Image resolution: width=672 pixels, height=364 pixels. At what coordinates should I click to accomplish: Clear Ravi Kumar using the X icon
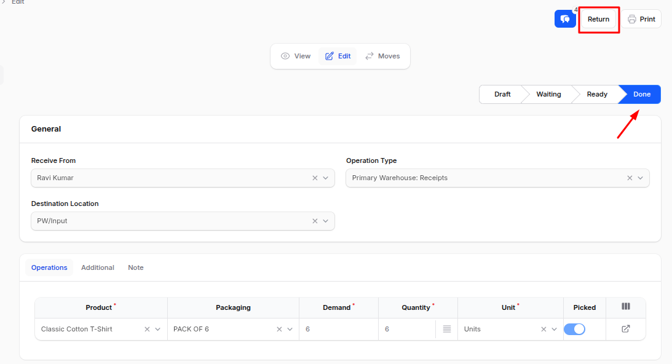pos(315,178)
